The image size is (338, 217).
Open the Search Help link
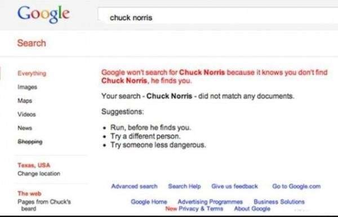(185, 186)
